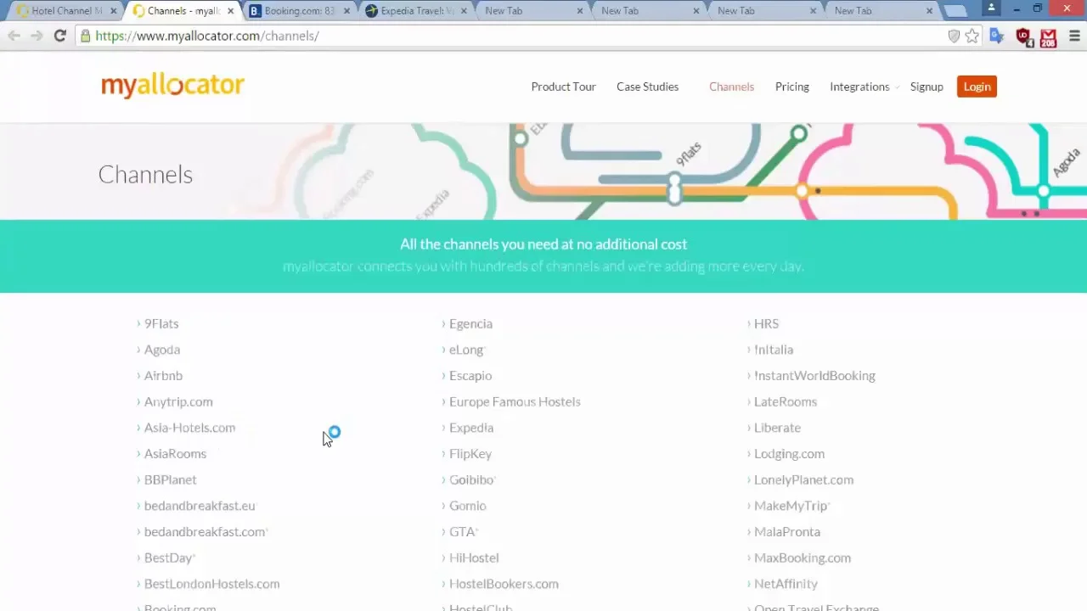Close the Expedia Travel tab
Screen dimensions: 1087x611
464,11
